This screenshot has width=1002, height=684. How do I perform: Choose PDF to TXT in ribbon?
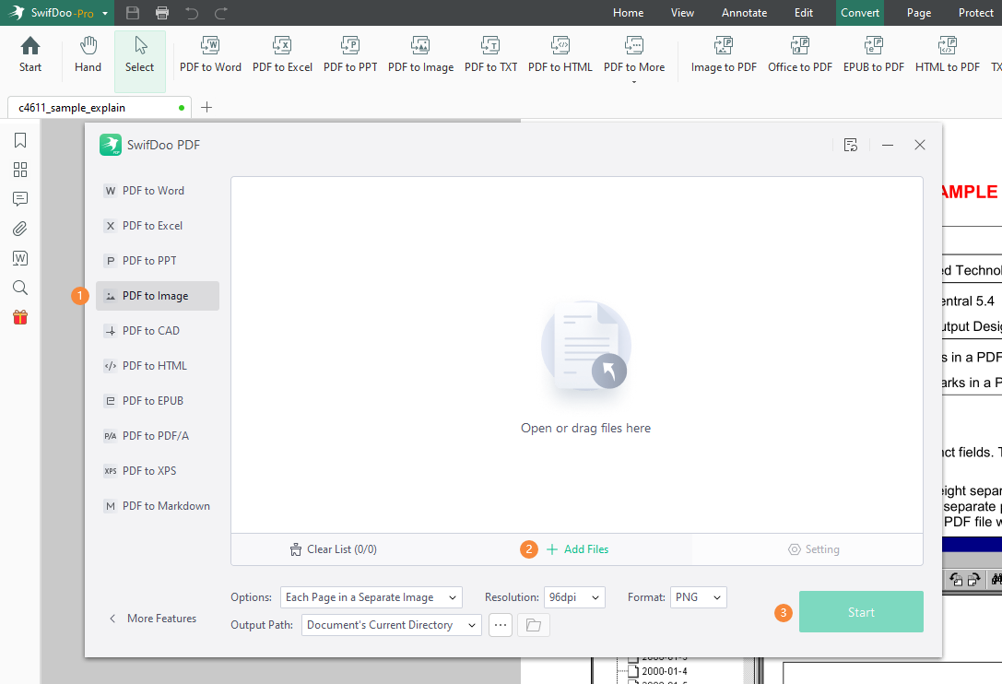point(490,55)
